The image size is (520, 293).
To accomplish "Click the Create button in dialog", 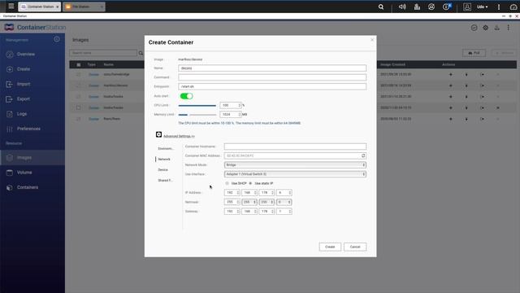I will point(330,247).
